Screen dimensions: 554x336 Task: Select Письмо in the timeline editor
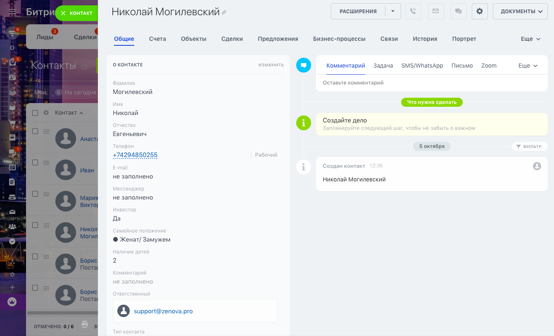coord(462,66)
